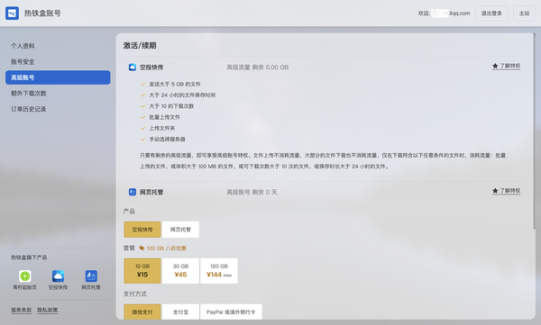
Task: Click the 热铁盒账号 logo icon
Action: (x=12, y=14)
